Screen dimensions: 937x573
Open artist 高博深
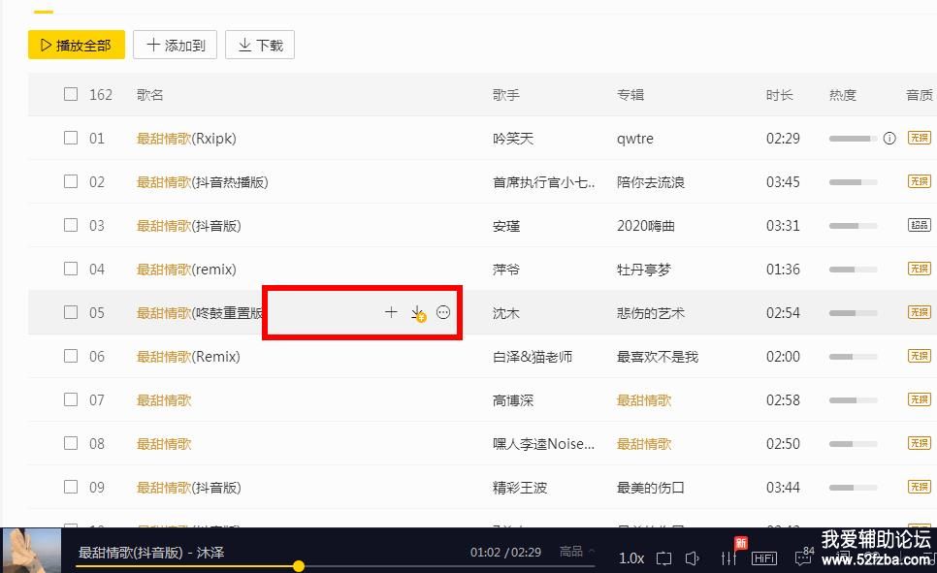513,400
